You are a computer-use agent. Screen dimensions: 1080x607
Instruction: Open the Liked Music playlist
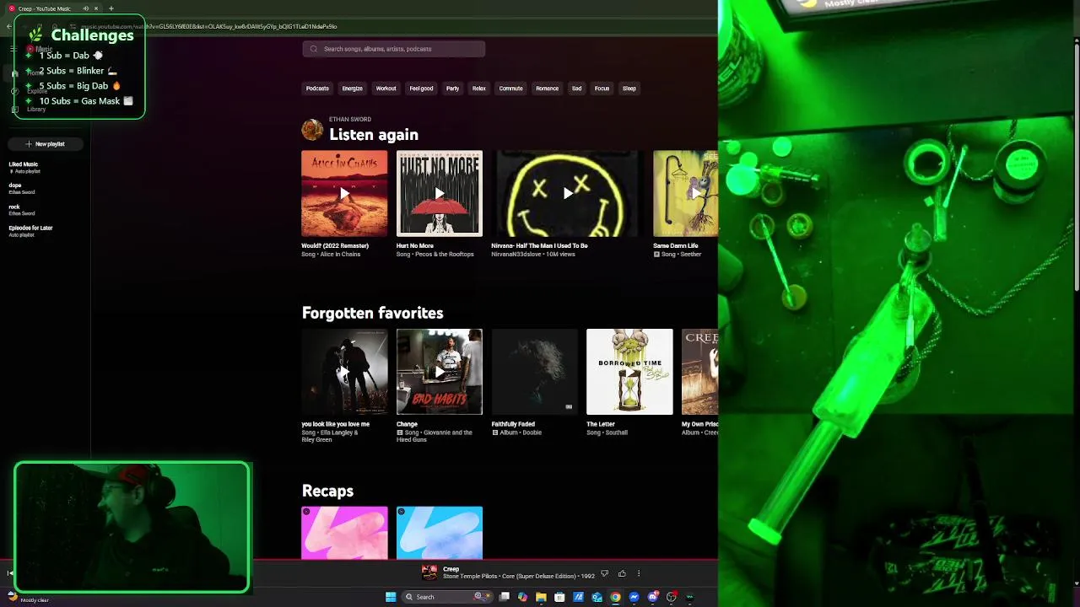pos(24,167)
